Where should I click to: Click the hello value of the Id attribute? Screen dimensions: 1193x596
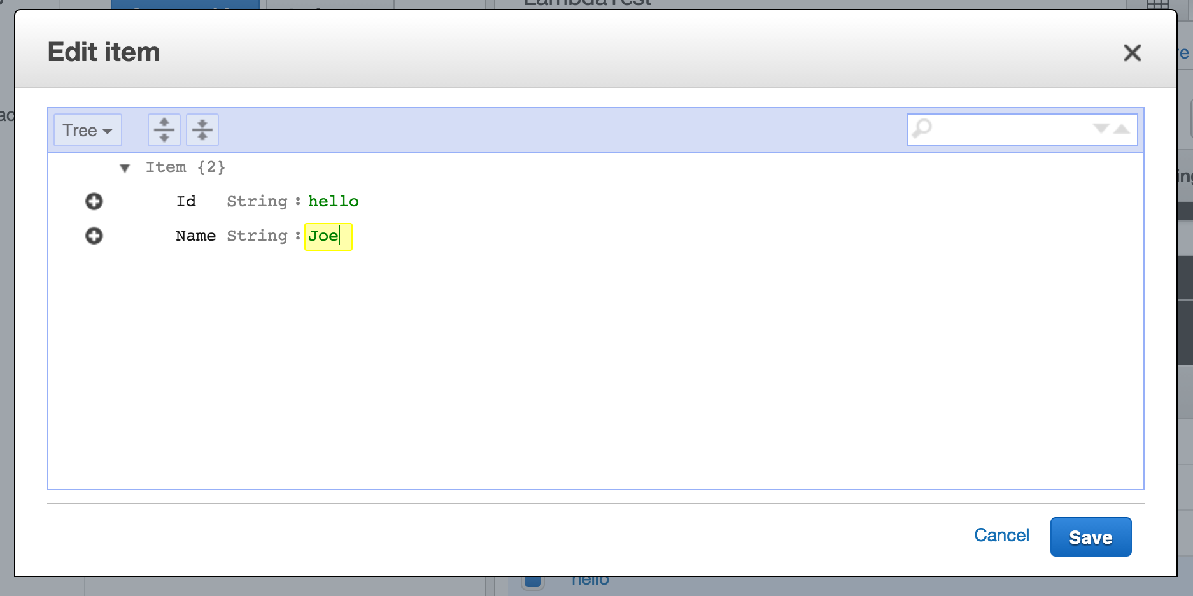point(333,201)
